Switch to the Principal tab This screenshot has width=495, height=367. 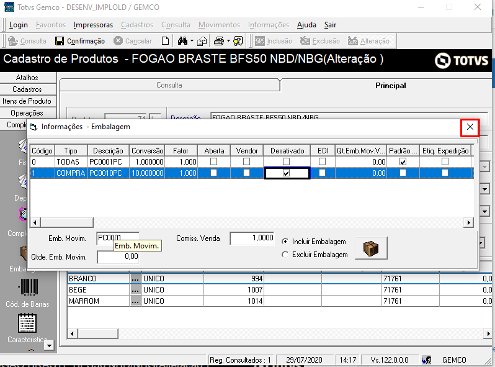point(391,85)
